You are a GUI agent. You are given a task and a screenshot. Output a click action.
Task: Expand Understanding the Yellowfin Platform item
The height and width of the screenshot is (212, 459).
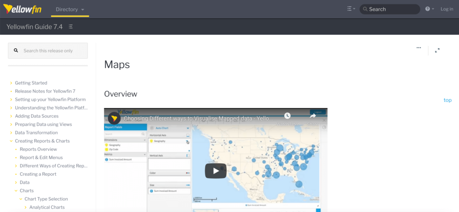(x=11, y=108)
